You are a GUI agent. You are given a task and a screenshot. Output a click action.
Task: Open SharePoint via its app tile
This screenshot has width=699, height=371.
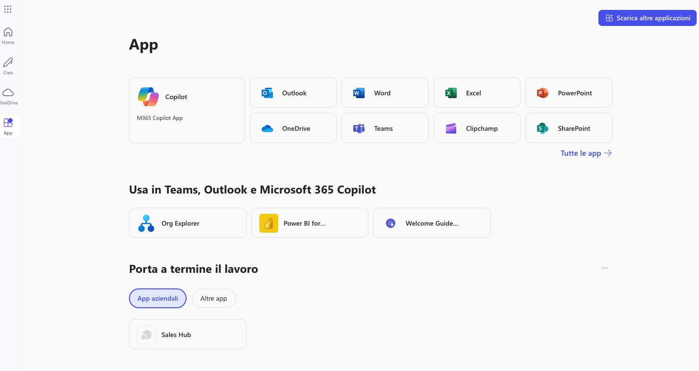tap(569, 128)
